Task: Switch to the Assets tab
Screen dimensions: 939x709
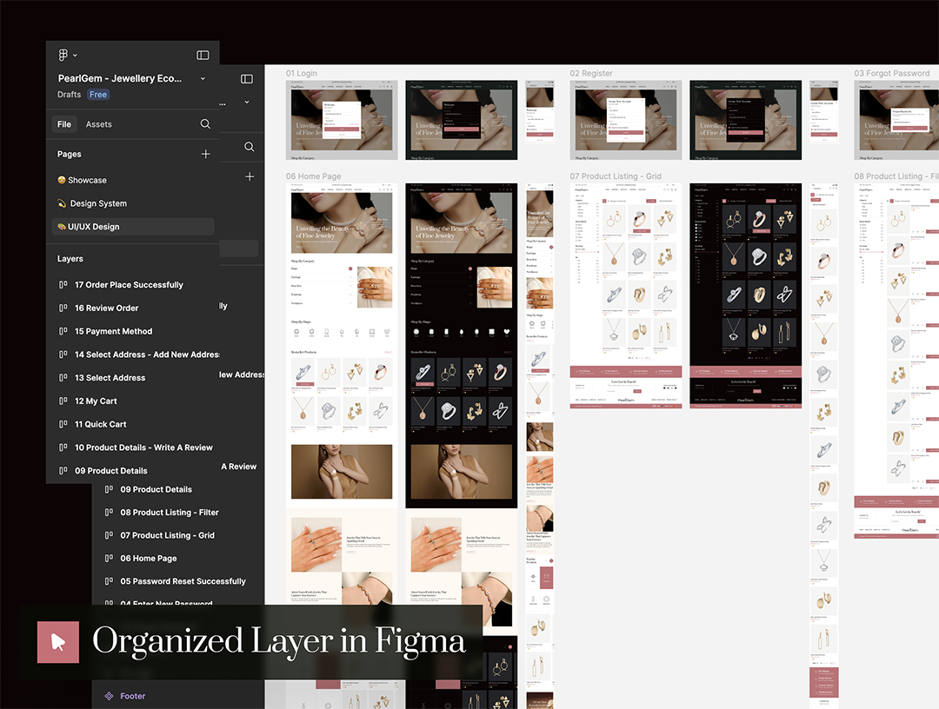Action: click(x=98, y=124)
